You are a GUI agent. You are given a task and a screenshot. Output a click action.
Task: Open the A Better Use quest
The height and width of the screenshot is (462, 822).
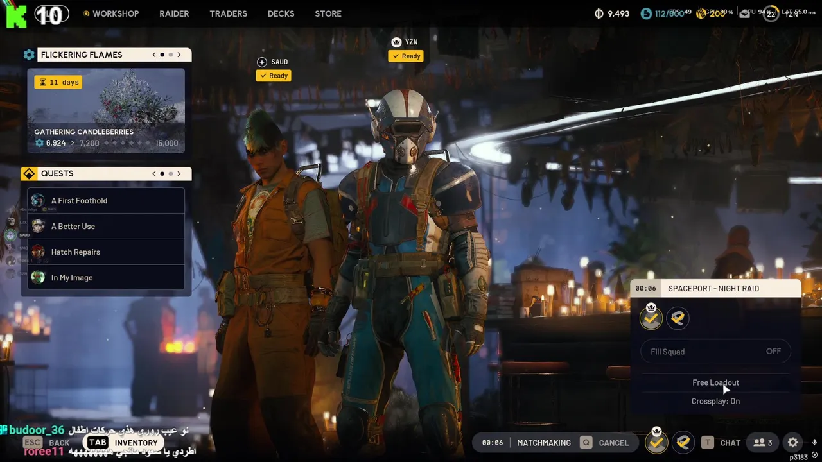106,227
